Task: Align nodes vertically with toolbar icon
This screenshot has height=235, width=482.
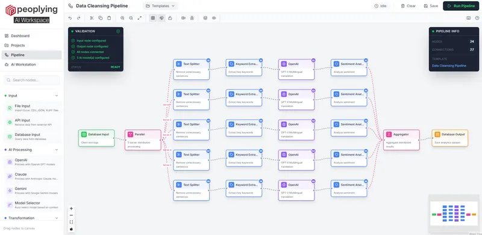Action: 192,18
